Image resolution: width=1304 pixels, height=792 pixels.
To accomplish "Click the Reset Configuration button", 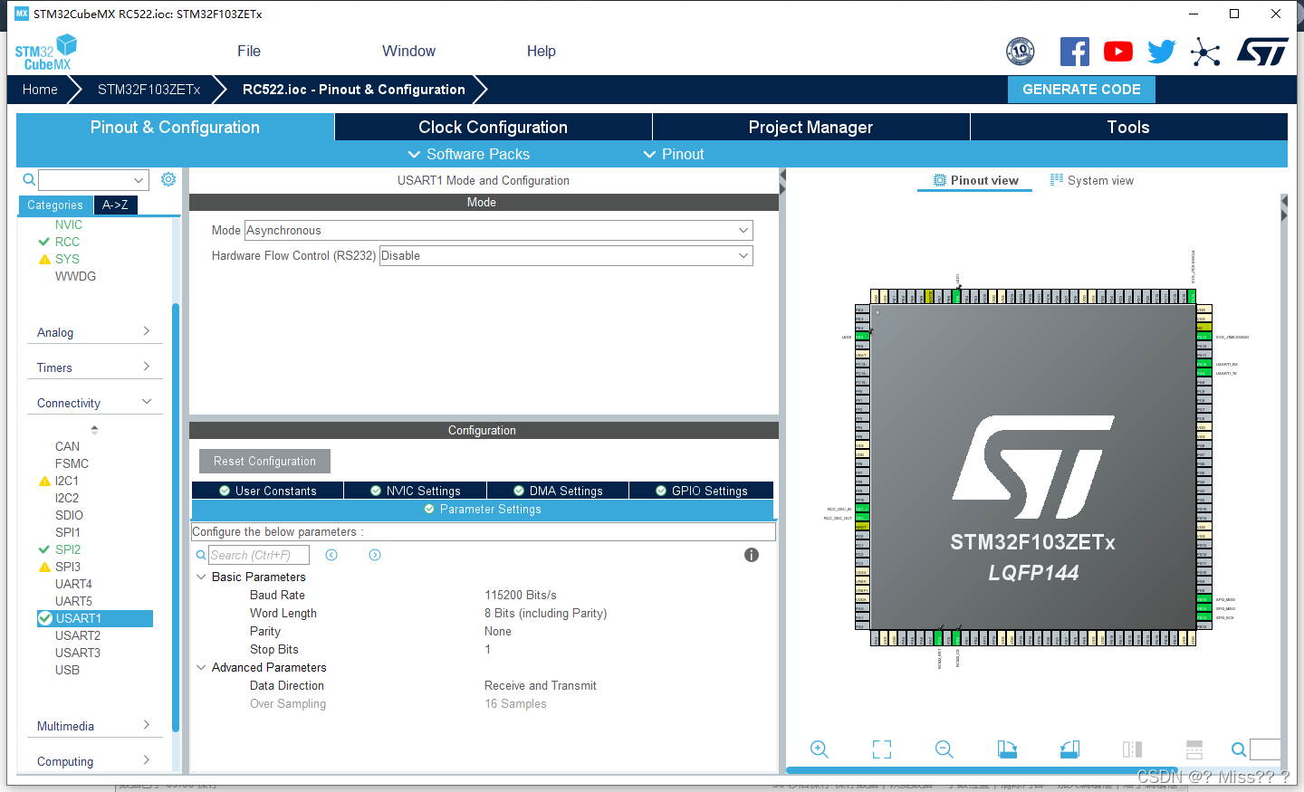I will (x=264, y=462).
